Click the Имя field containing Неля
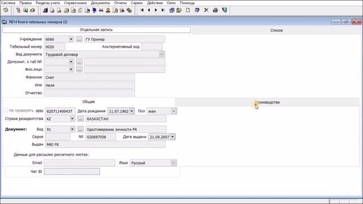Viewport: 363px width, 204px height. [x=90, y=85]
